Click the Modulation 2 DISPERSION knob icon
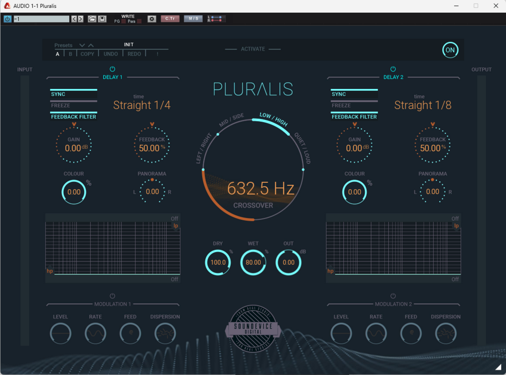Viewport: 506px width, 375px height. point(446,333)
